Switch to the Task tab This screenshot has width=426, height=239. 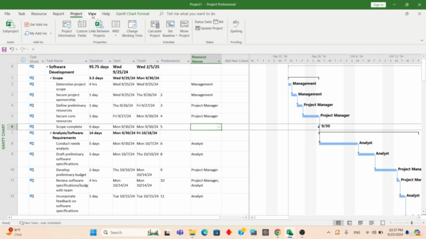(21, 13)
